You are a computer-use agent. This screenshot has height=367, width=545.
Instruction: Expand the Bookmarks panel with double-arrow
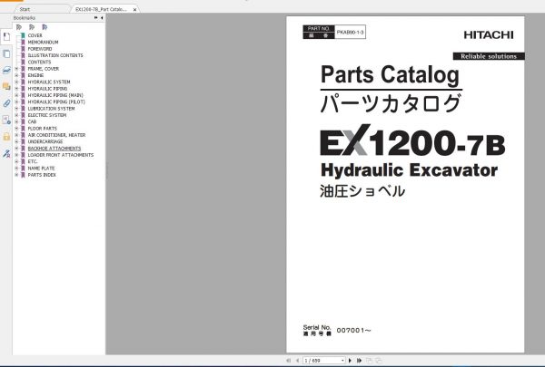(96, 18)
